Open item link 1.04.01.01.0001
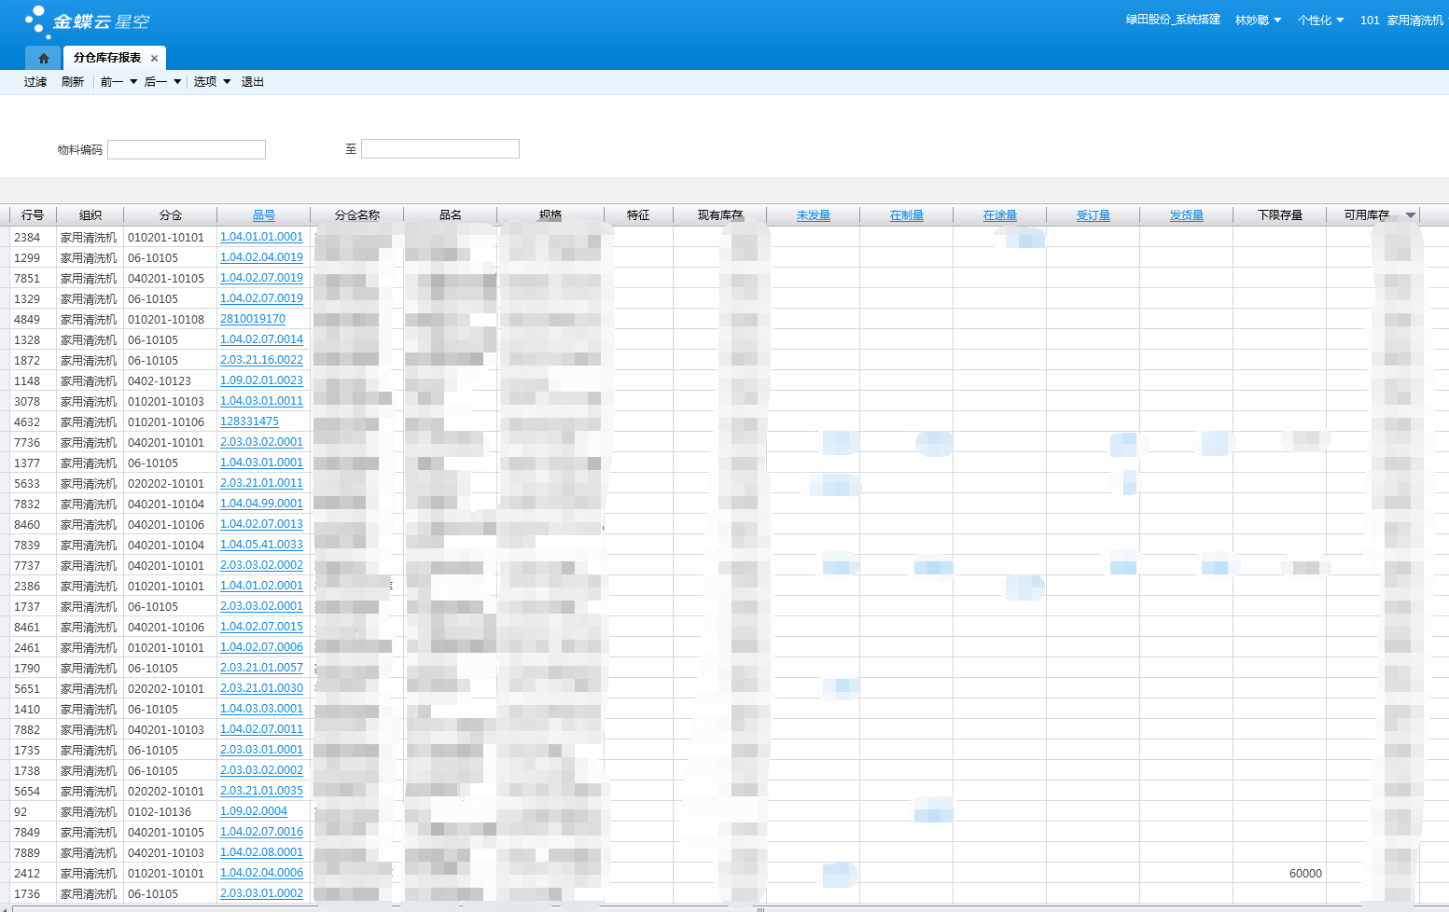The height and width of the screenshot is (912, 1449). point(261,237)
